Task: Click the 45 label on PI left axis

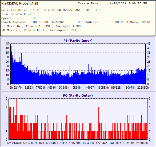Action: pyautogui.click(x=7, y=43)
